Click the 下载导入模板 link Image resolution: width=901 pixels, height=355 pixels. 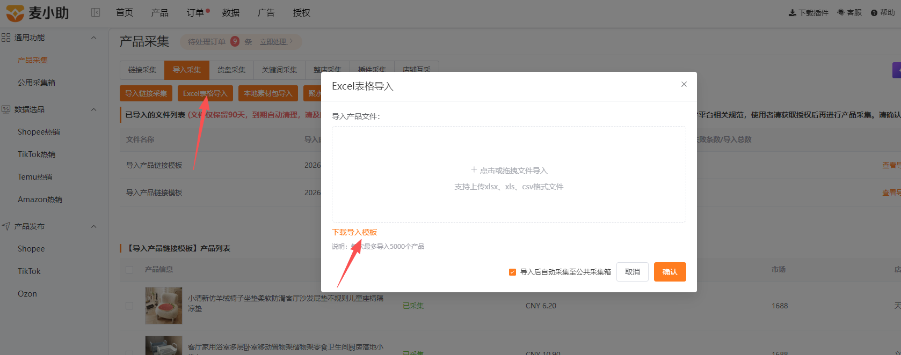354,232
